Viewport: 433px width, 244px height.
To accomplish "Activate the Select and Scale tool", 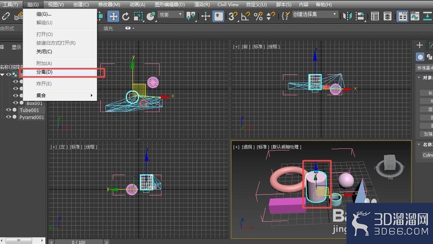I will pyautogui.click(x=138, y=16).
